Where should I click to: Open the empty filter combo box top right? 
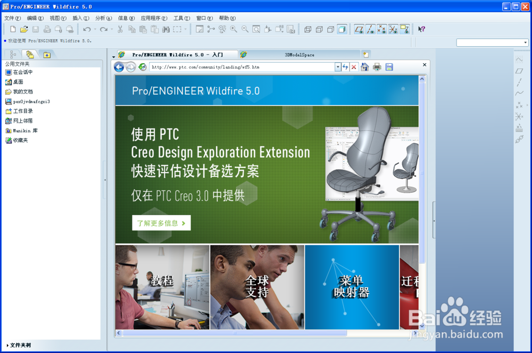point(492,42)
